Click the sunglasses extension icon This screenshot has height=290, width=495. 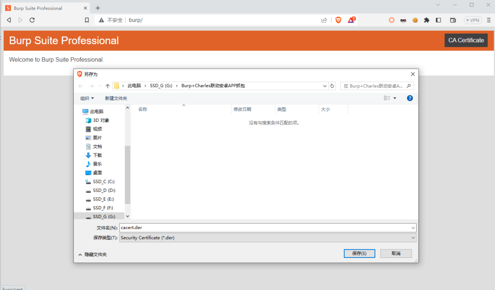point(403,20)
